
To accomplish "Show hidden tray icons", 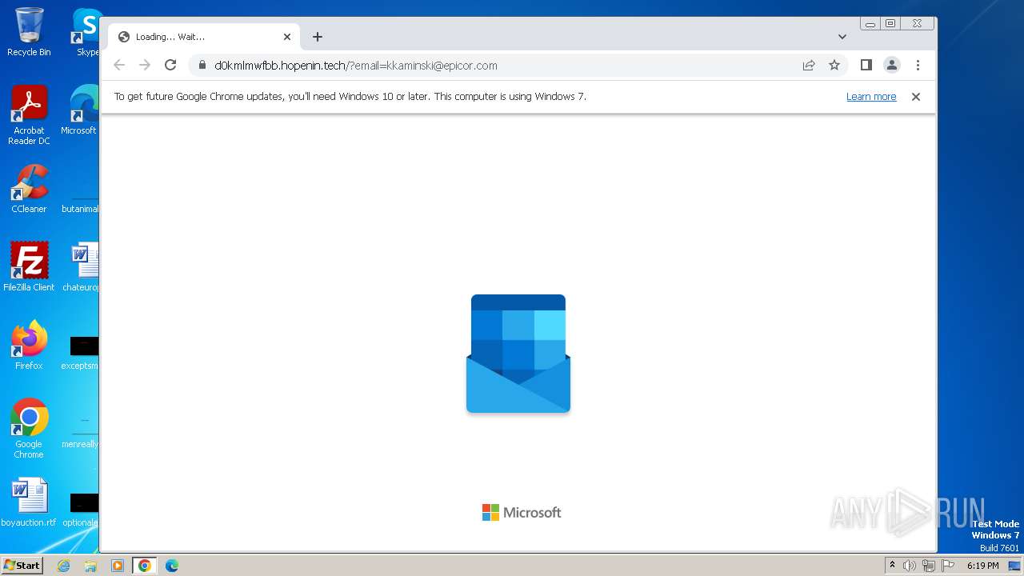I will [x=893, y=566].
